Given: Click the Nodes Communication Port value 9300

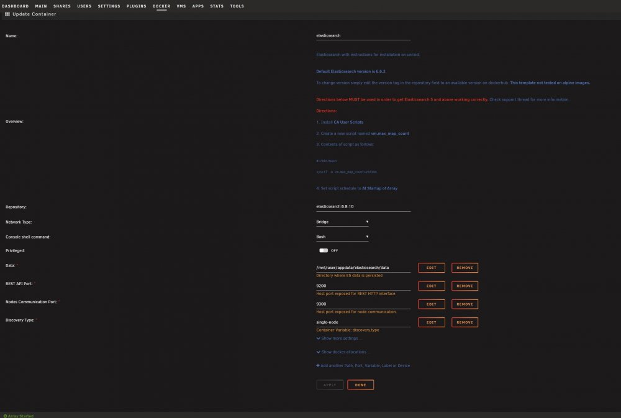Looking at the screenshot, I should [x=363, y=304].
